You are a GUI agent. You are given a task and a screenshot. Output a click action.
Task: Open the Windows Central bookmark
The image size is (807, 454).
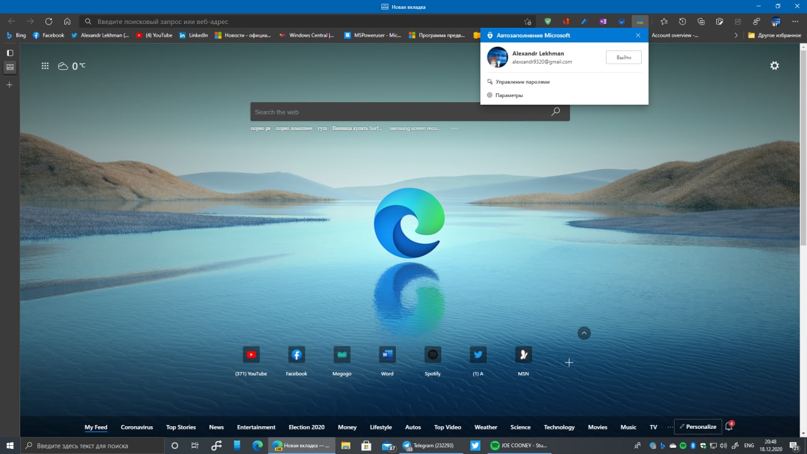click(x=306, y=35)
